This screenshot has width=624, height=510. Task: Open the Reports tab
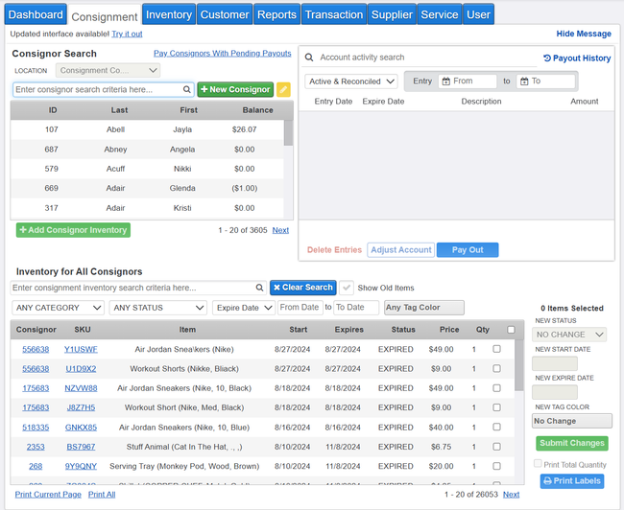pyautogui.click(x=276, y=14)
